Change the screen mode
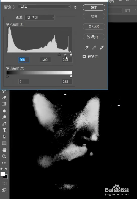The height and width of the screenshot is (199, 137). pyautogui.click(x=4, y=190)
